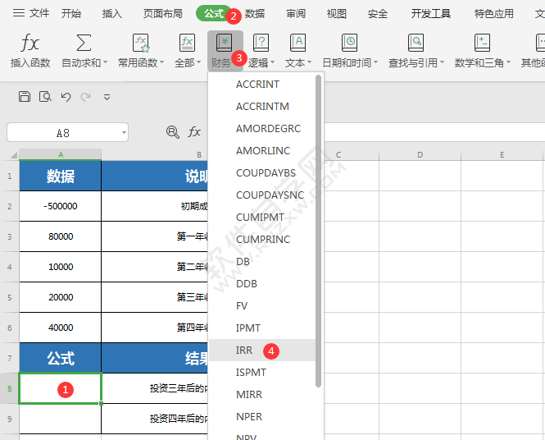This screenshot has height=440, width=545.
Task: Expand the 日期和时间 dropdown arrow
Action: (x=375, y=62)
